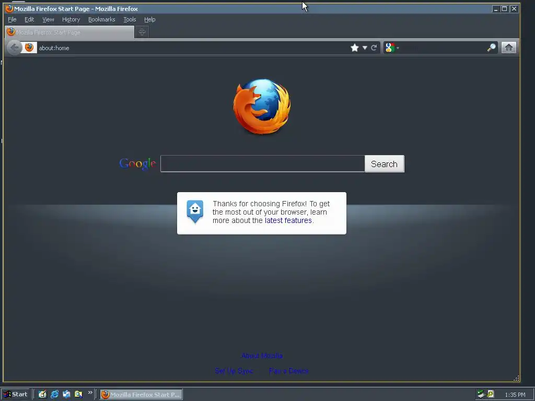The height and width of the screenshot is (401, 535).
Task: Bookmark this page with the star icon
Action: tap(355, 48)
